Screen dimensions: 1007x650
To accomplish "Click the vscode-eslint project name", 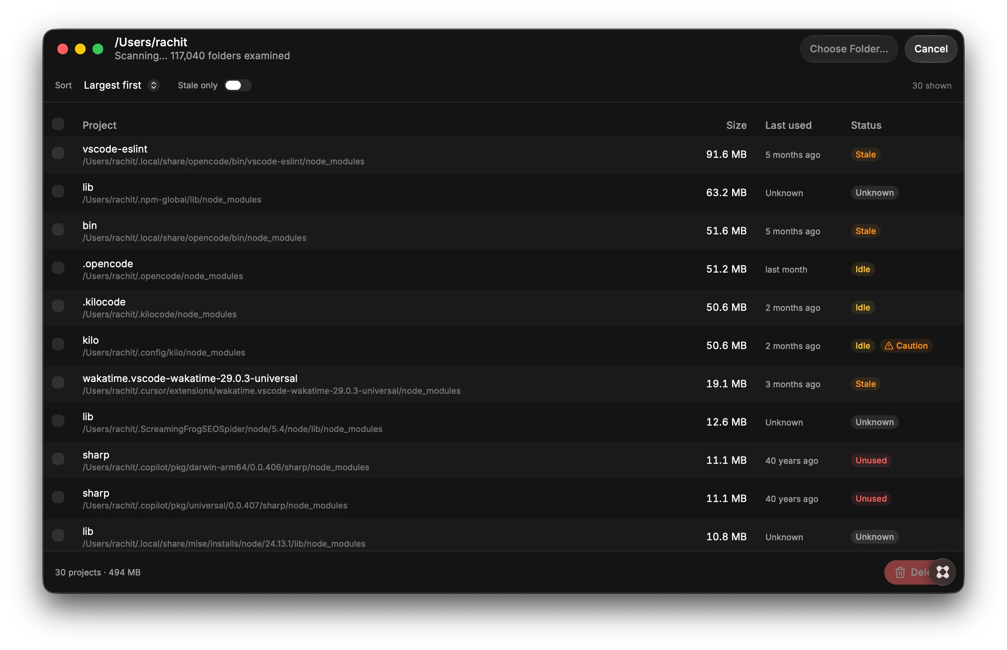I will 115,149.
